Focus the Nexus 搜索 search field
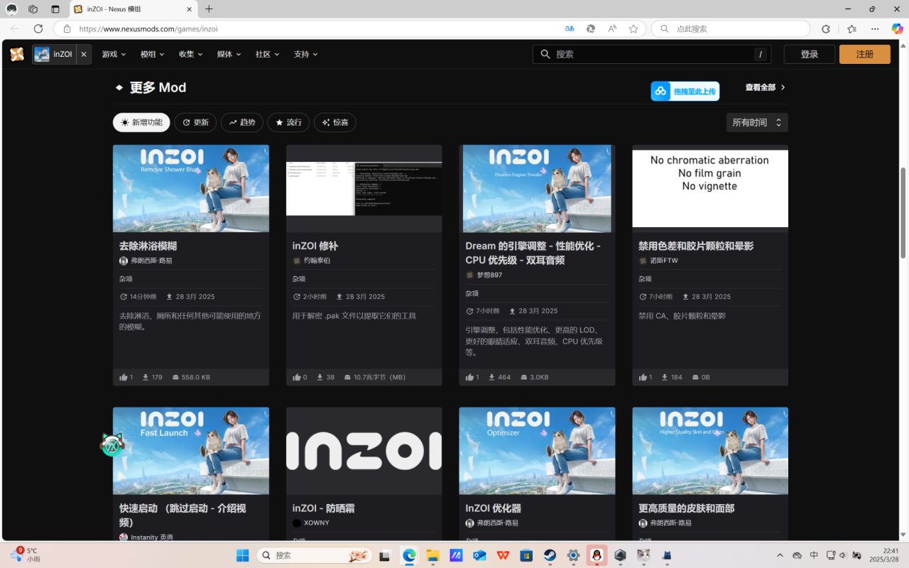This screenshot has width=909, height=568. 652,54
